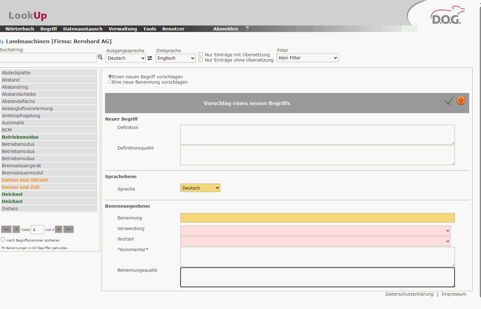The image size is (481, 309).
Task: Open the Datenaustausch menu
Action: coord(83,29)
